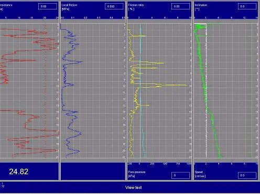The height and width of the screenshot is (194, 260).
Task: Click the Friction ratio panel title
Action: (x=136, y=5)
